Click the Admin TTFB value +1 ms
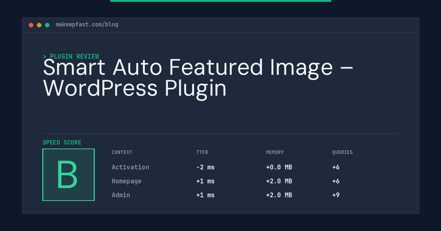Image resolution: width=441 pixels, height=231 pixels. (x=205, y=195)
